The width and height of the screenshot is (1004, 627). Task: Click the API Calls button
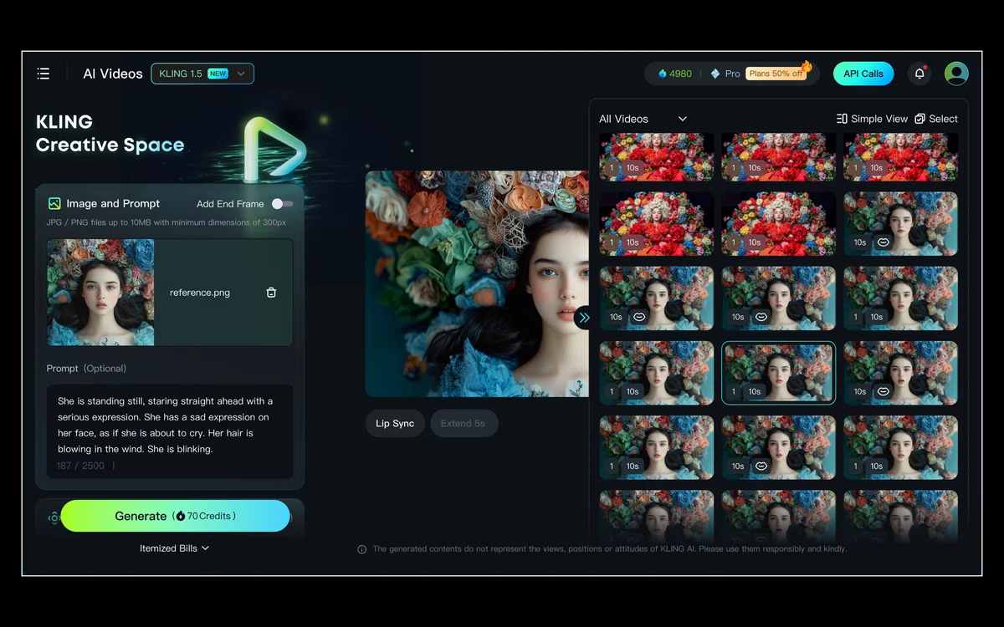(863, 74)
